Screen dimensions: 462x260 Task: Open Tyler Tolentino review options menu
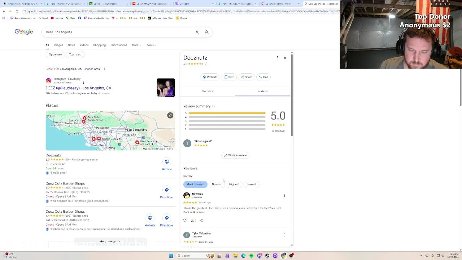285,235
